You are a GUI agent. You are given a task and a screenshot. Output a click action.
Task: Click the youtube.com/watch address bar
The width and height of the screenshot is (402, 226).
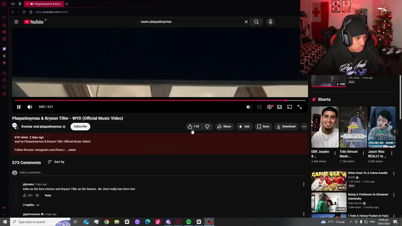52,12
